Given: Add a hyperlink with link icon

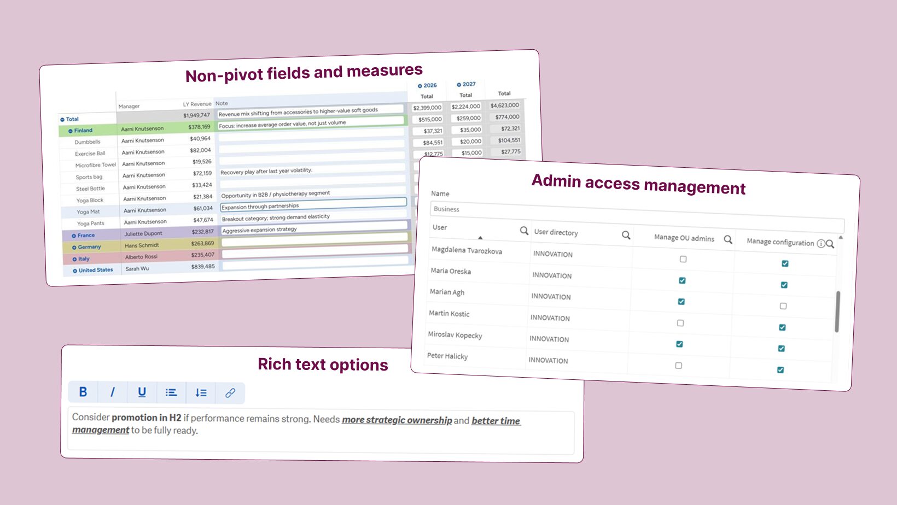Looking at the screenshot, I should coord(230,392).
